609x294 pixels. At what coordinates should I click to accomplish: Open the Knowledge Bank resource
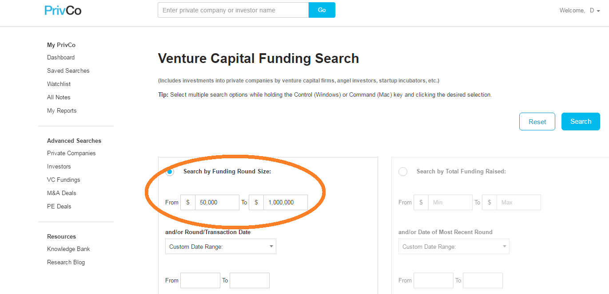click(68, 249)
